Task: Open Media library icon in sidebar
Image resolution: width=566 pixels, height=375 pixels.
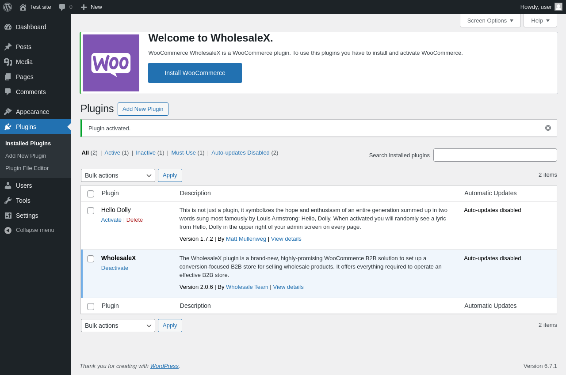Action: [x=8, y=62]
